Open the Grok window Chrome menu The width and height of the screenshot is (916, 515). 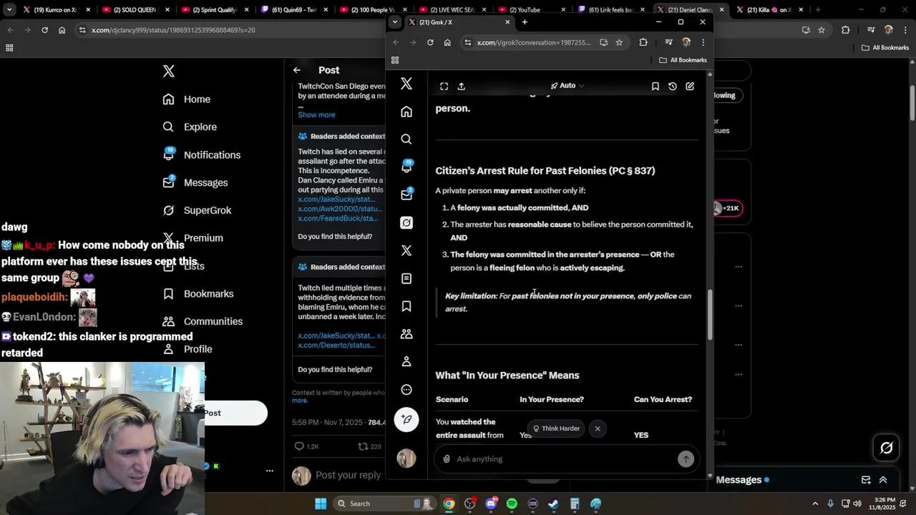703,42
